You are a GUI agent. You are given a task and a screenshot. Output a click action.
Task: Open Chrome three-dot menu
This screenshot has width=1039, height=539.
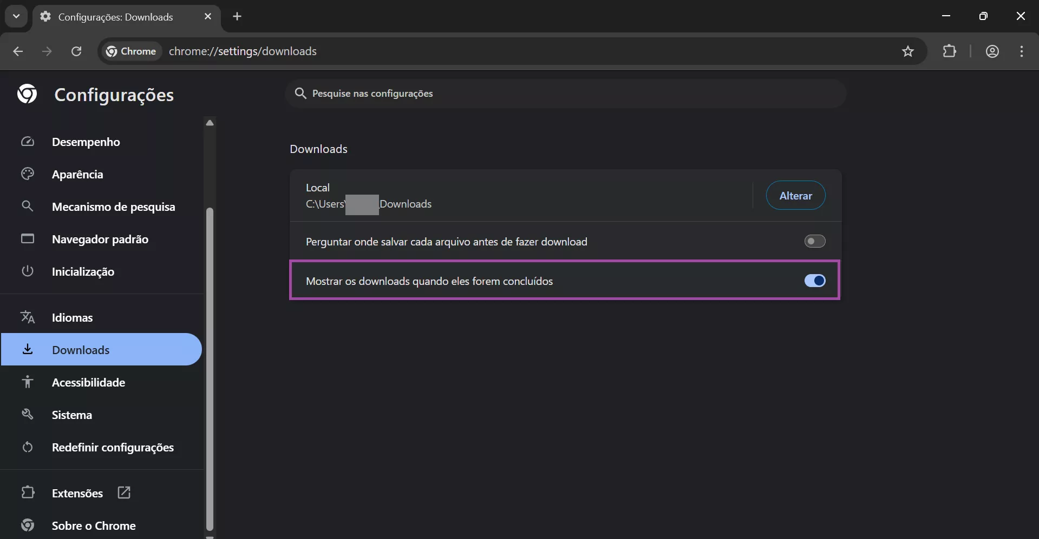tap(1022, 51)
